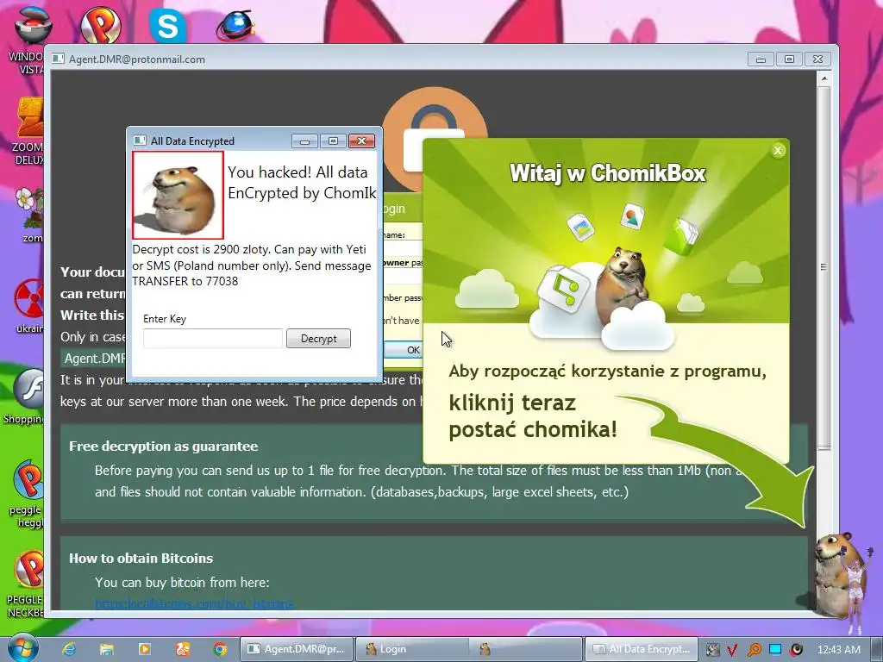This screenshot has height=662, width=883.
Task: Click the floating picture file icon
Action: (x=580, y=227)
